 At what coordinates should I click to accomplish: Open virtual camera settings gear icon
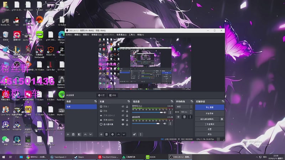pos(222,119)
